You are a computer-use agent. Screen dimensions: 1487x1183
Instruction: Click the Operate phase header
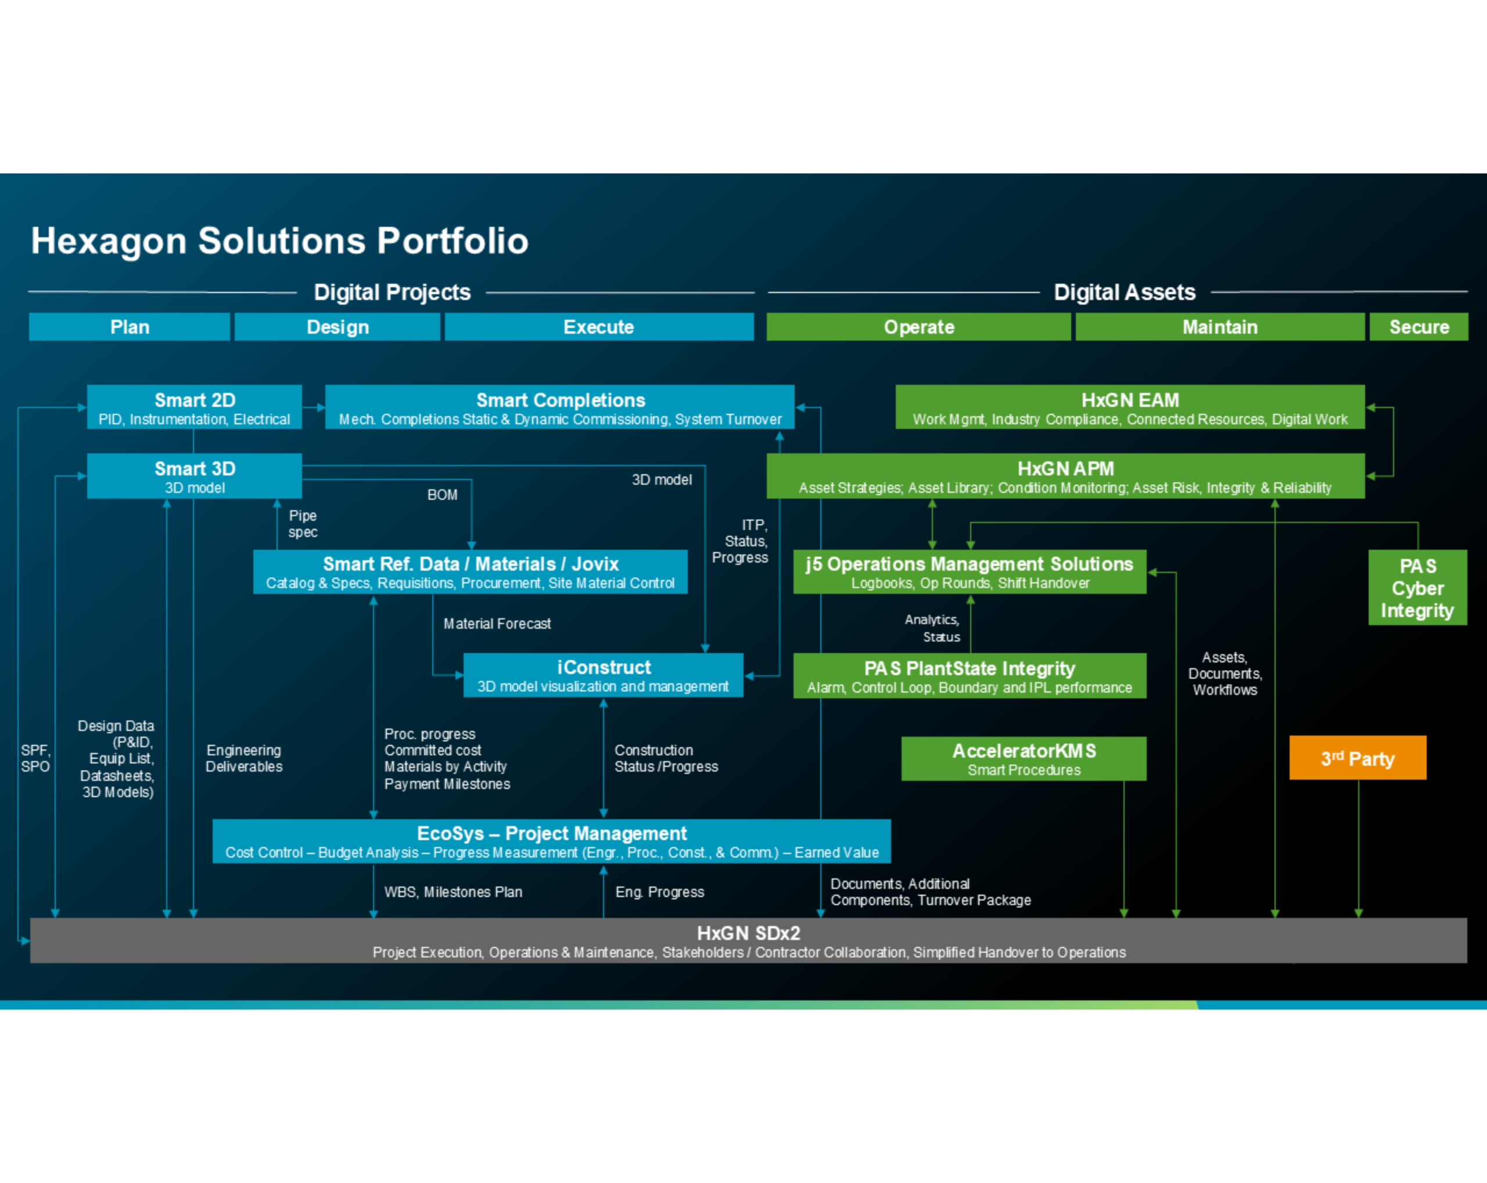[x=919, y=327]
